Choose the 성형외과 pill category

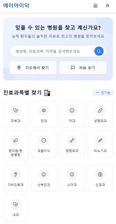100,114
